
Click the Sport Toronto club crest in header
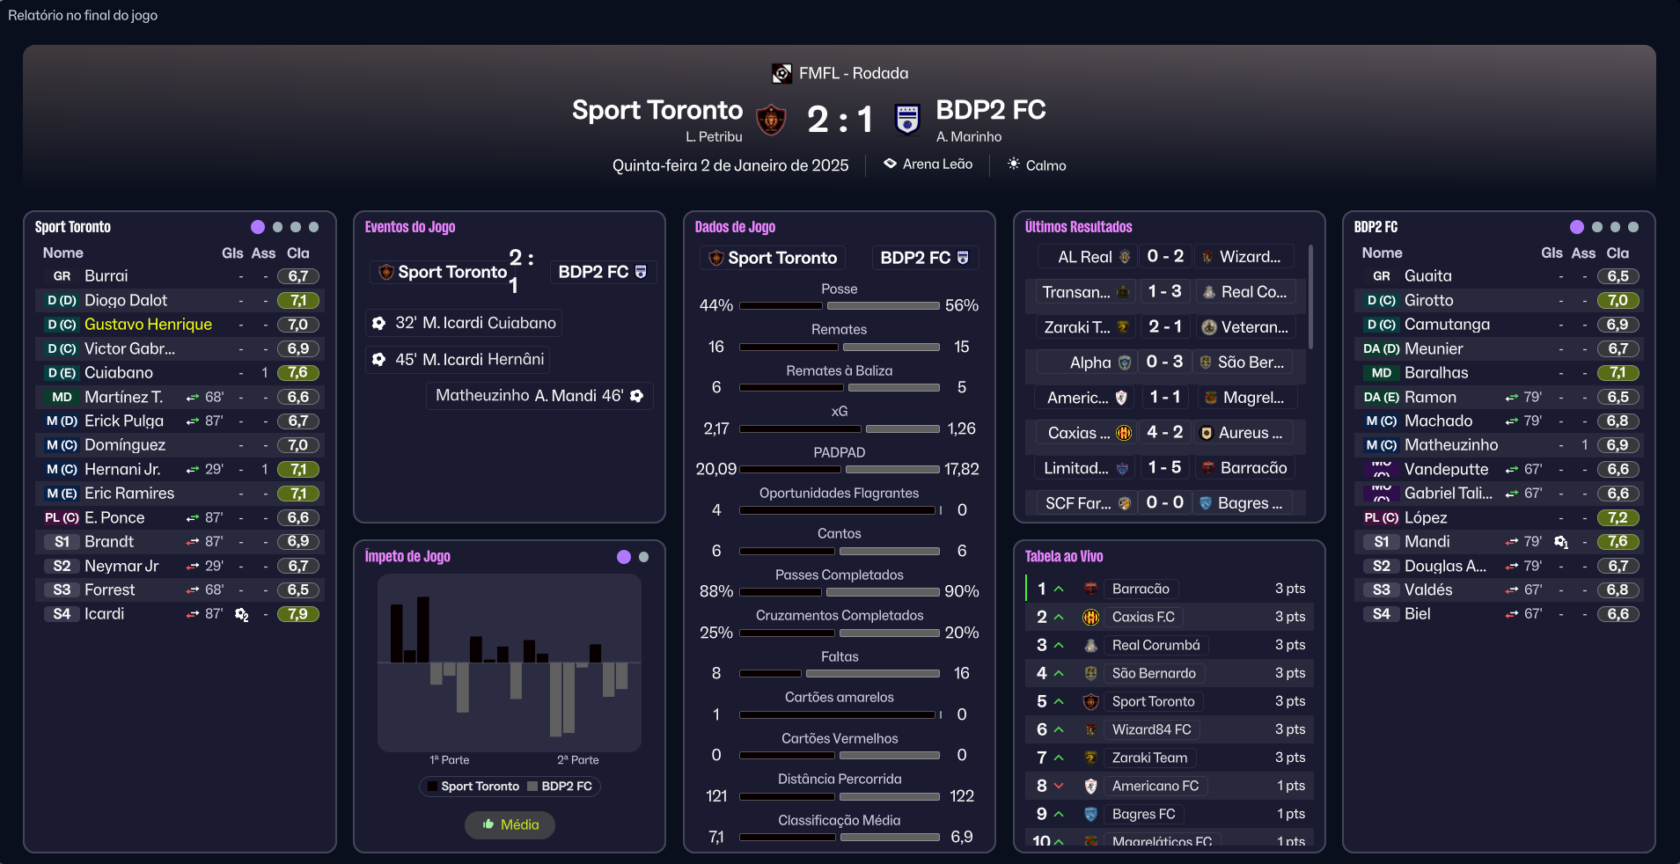771,119
